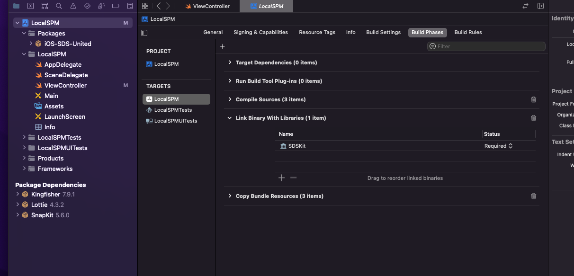
Task: Add a library with the plus button
Action: [x=282, y=178]
